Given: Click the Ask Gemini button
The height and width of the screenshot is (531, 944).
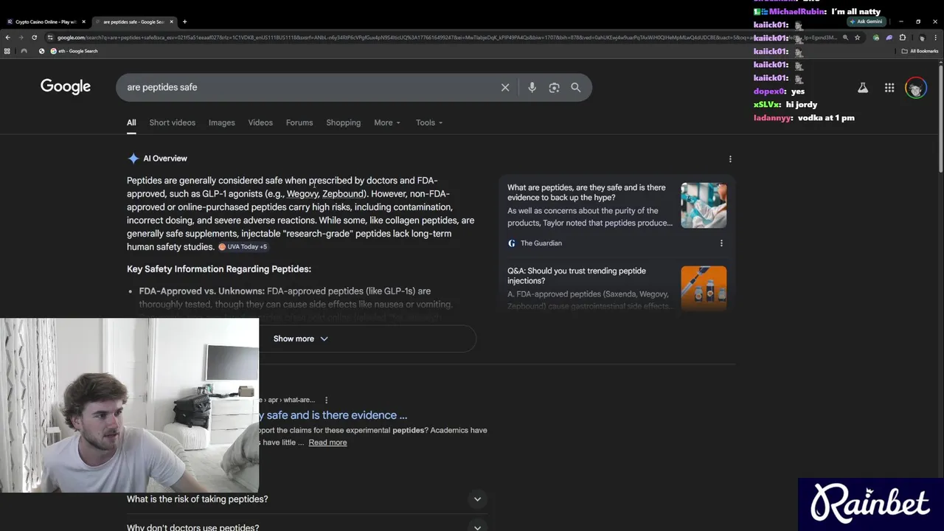Looking at the screenshot, I should pyautogui.click(x=865, y=21).
